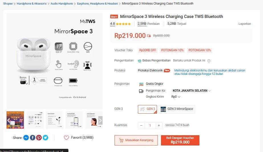Select the GEN 3 variant option
Screen dimensions: 263x152
point(147,109)
